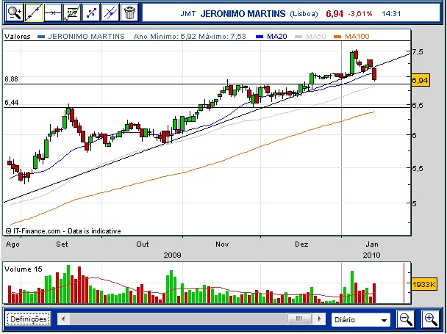Click the JERONIMO MARTINS legend label
The width and height of the screenshot is (447, 334).
coord(86,37)
